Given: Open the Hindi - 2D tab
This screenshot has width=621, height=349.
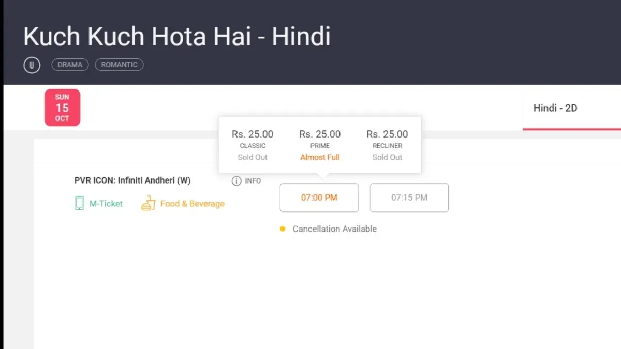Looking at the screenshot, I should point(555,108).
